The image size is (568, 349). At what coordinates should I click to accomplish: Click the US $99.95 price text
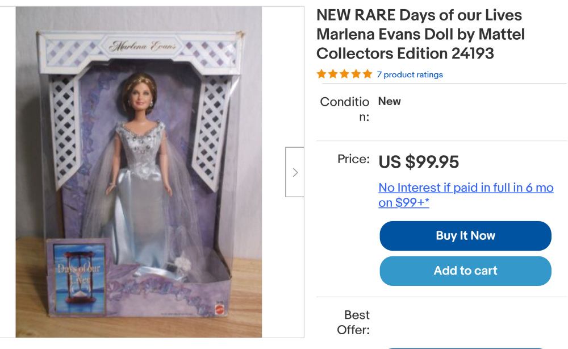pos(419,162)
